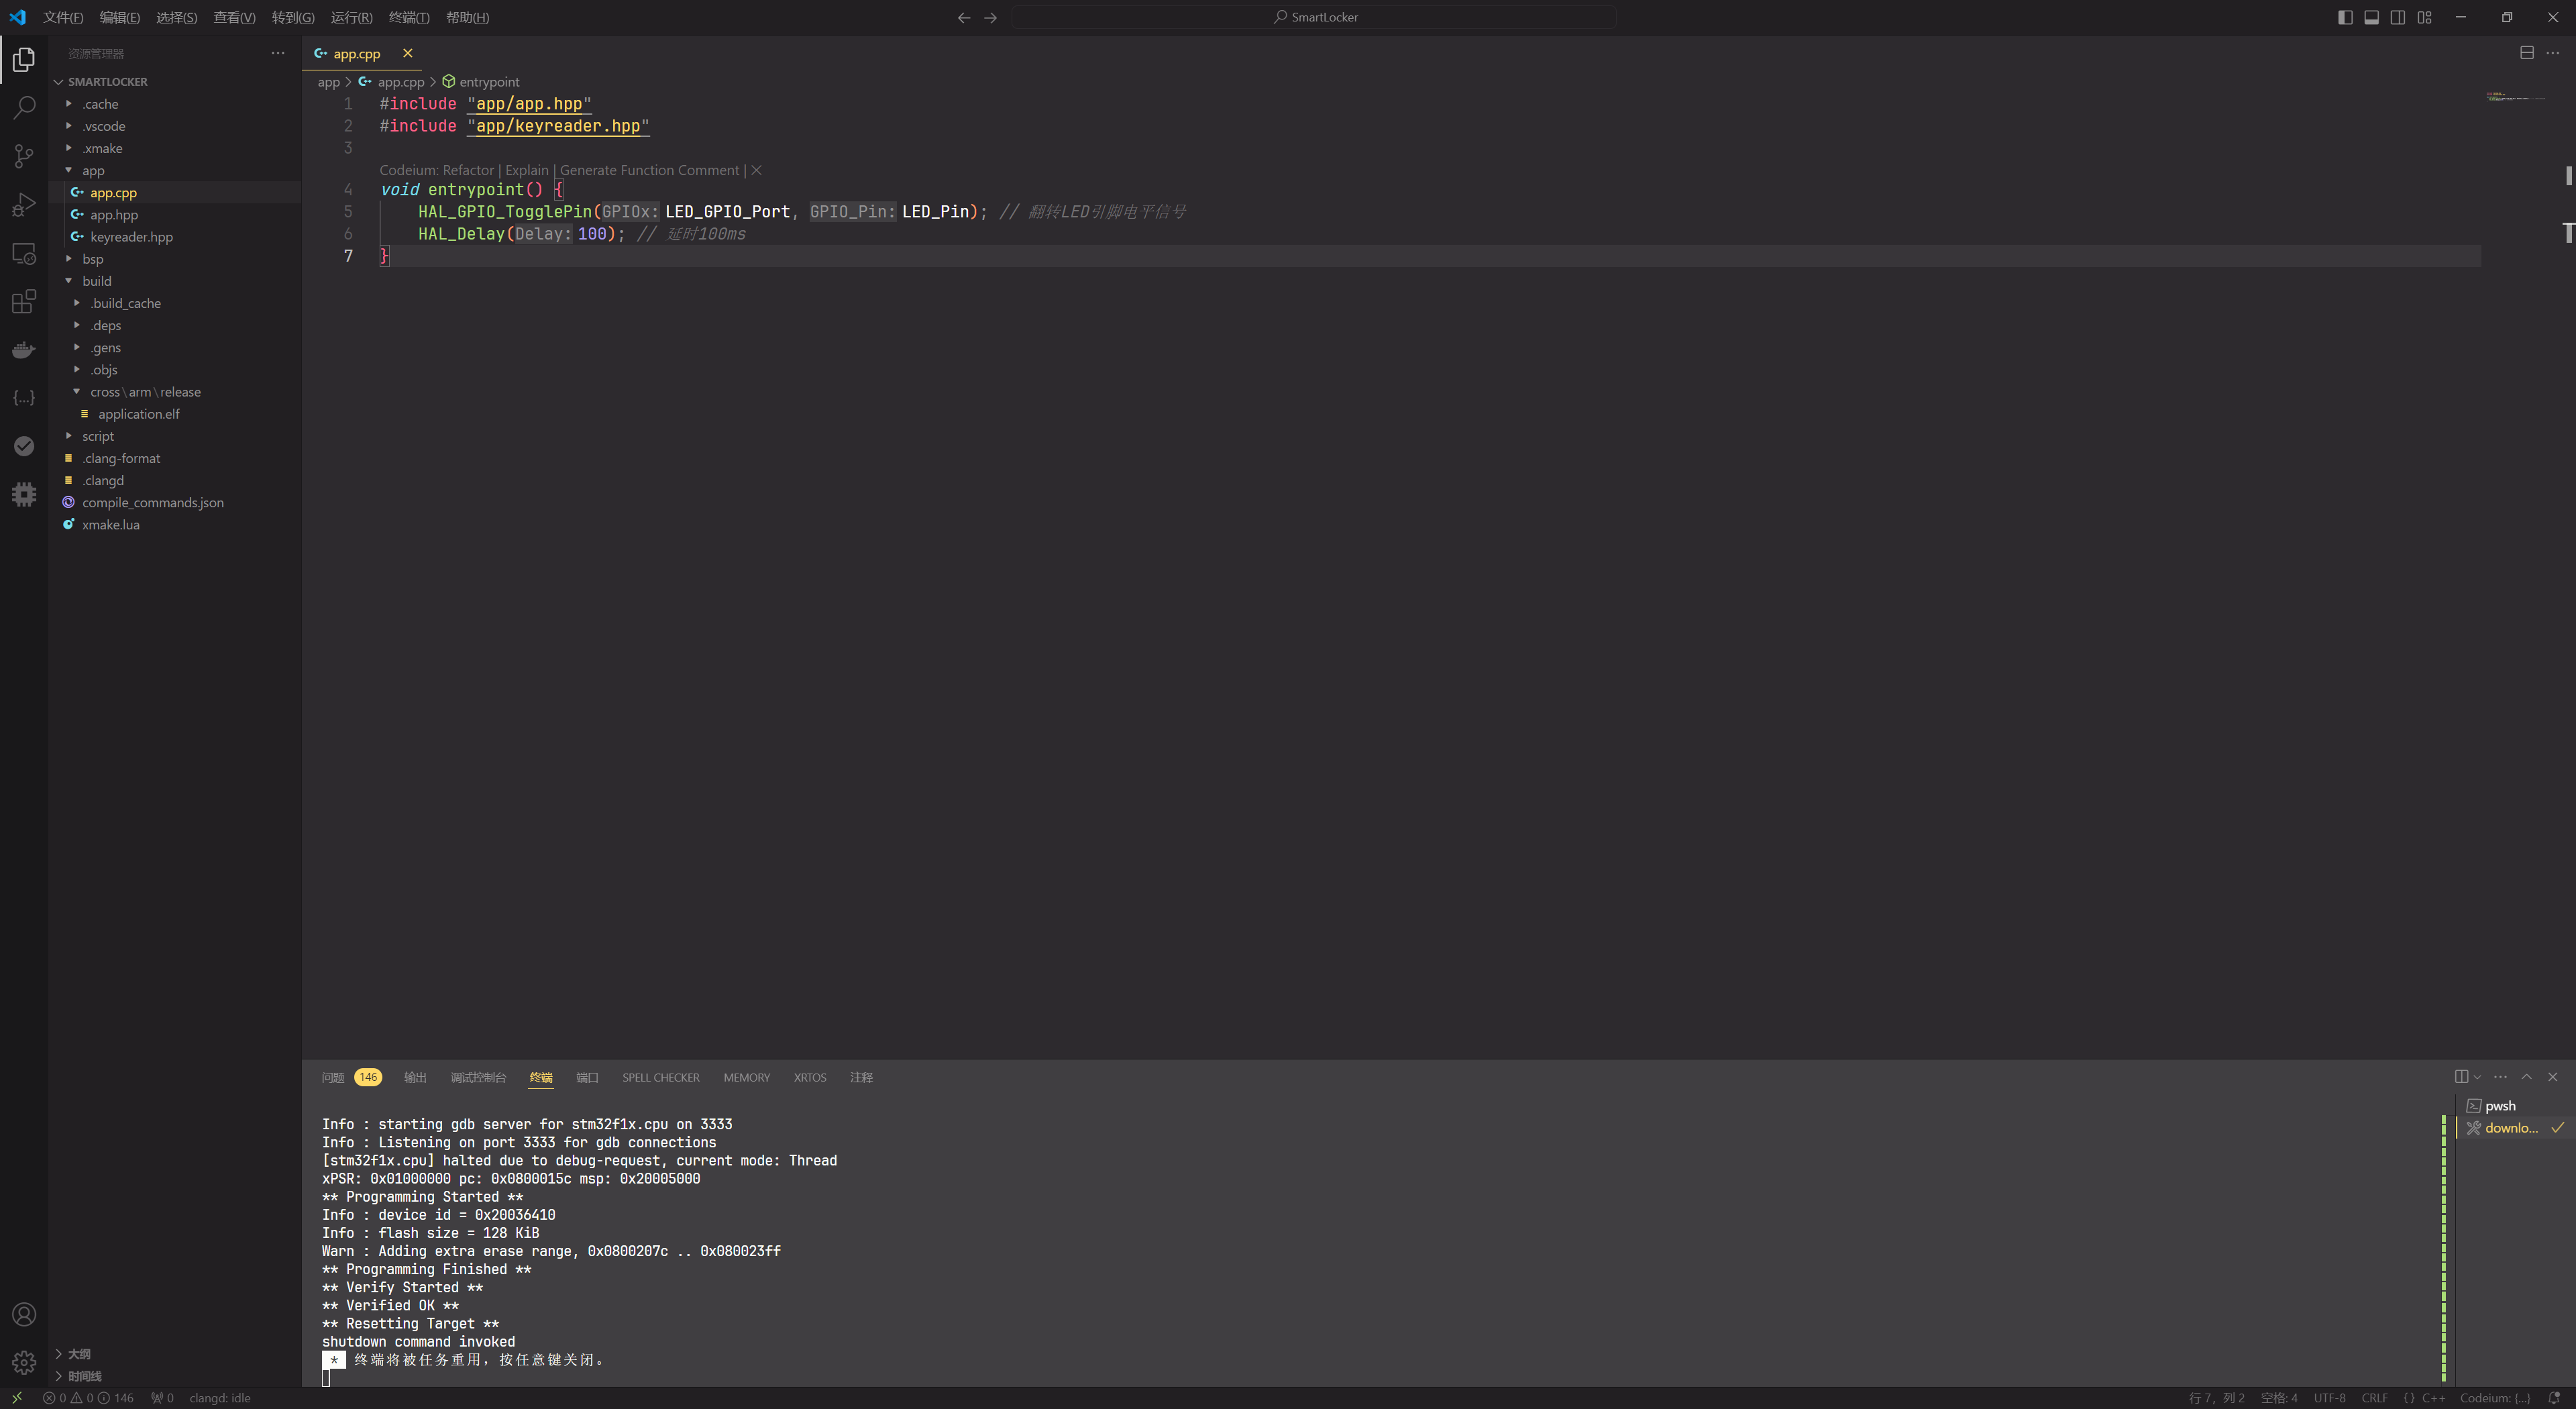
Task: Click Codeium Refactor code lens
Action: (x=468, y=170)
